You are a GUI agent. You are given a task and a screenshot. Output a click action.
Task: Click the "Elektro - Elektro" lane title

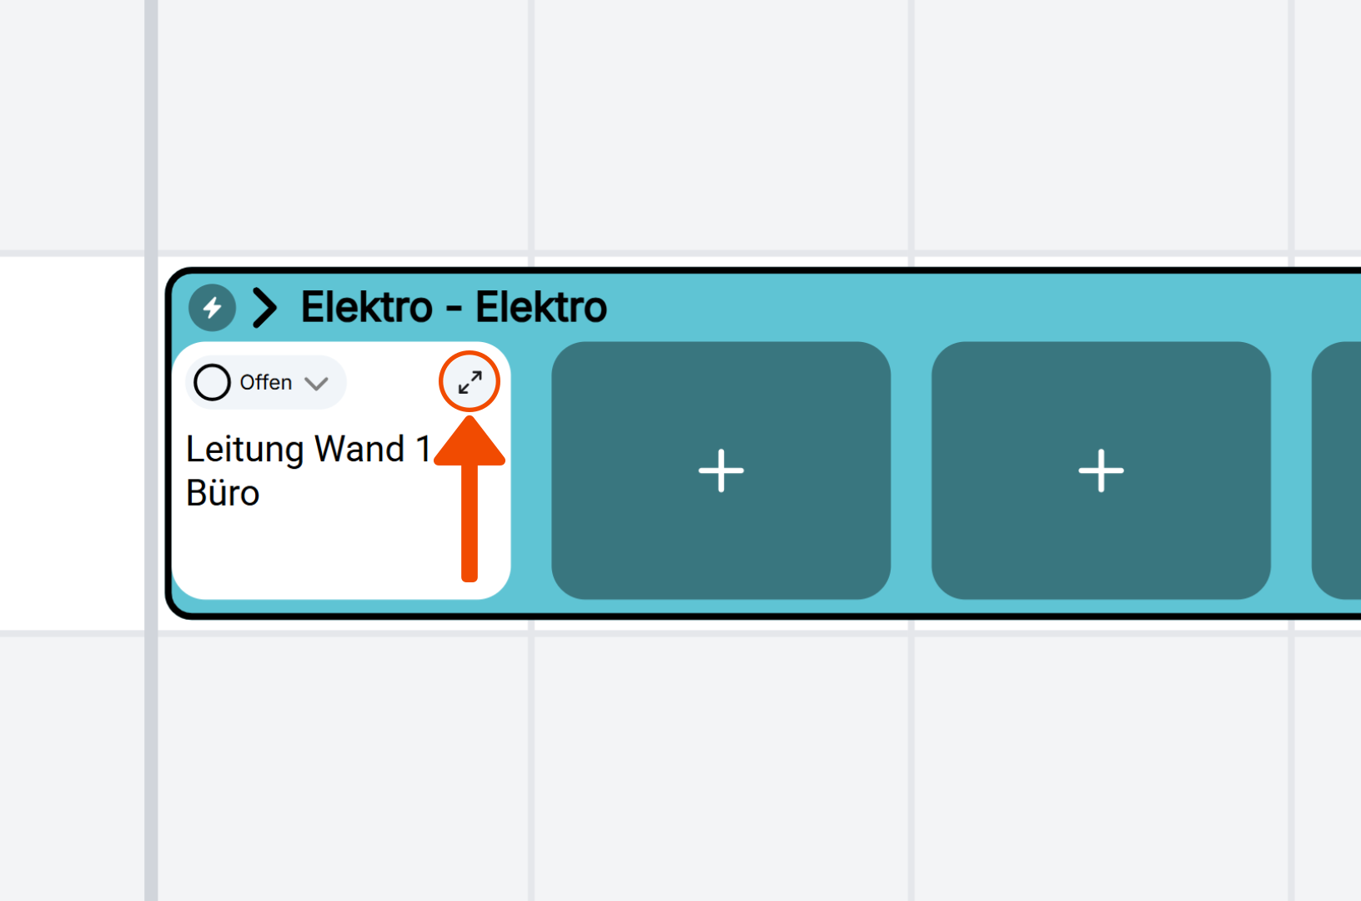(x=454, y=308)
